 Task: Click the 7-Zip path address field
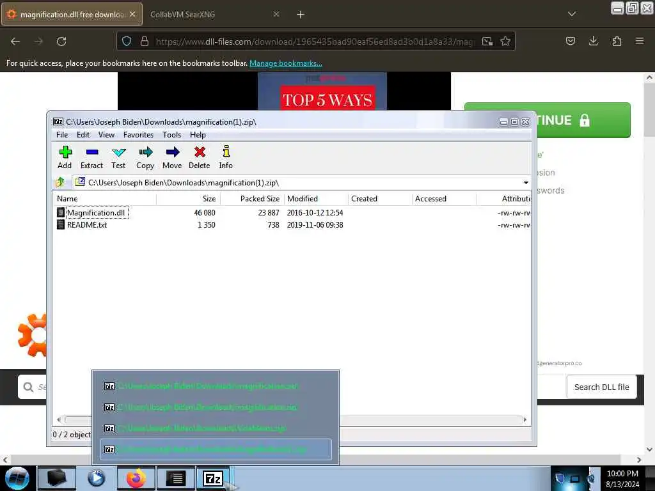[x=301, y=182]
